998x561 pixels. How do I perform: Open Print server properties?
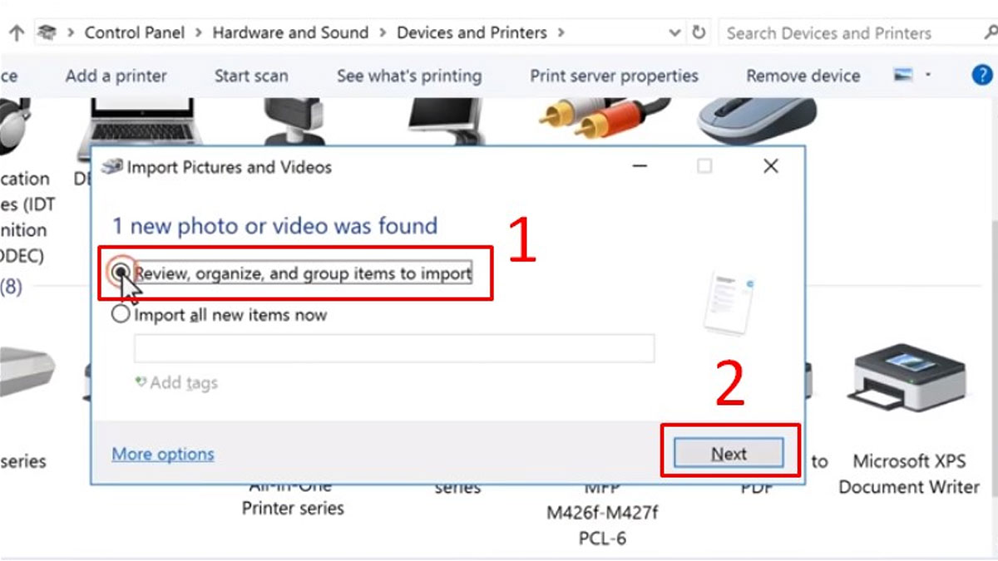click(614, 76)
